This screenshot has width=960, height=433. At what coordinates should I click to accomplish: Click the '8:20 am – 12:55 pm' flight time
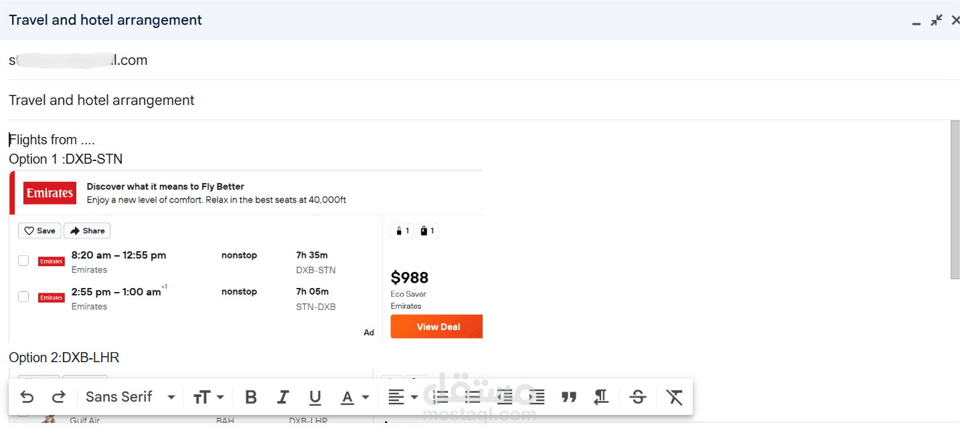(x=118, y=255)
